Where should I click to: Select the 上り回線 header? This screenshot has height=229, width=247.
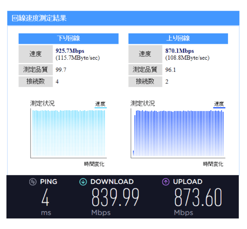click(x=178, y=39)
